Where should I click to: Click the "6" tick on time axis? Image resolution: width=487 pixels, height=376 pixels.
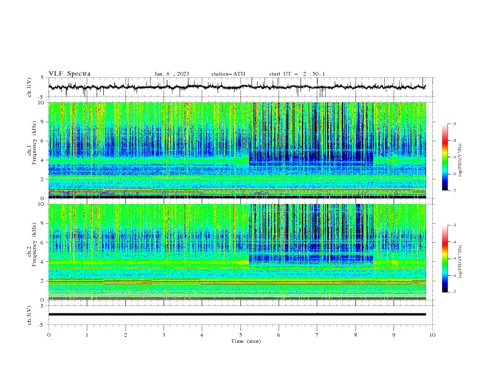[x=279, y=335]
